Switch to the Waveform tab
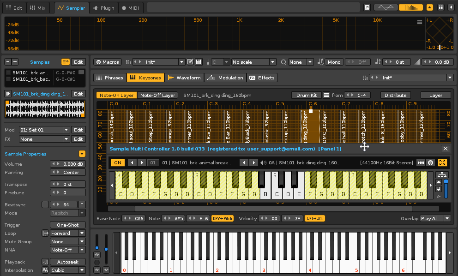This screenshot has height=276, width=458. coord(184,78)
